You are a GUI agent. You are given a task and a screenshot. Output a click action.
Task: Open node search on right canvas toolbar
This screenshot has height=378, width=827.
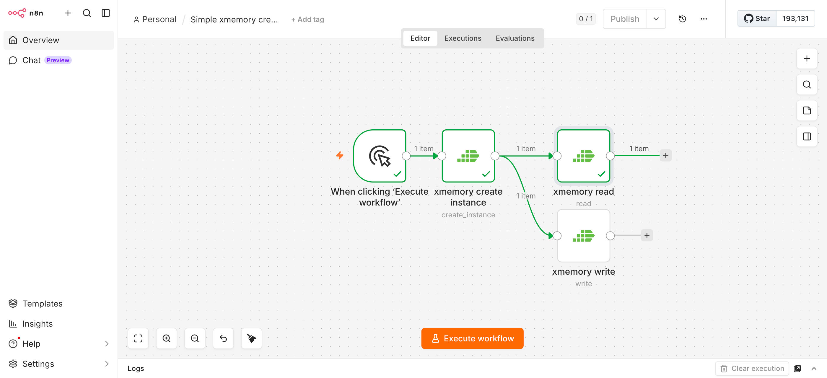(806, 85)
